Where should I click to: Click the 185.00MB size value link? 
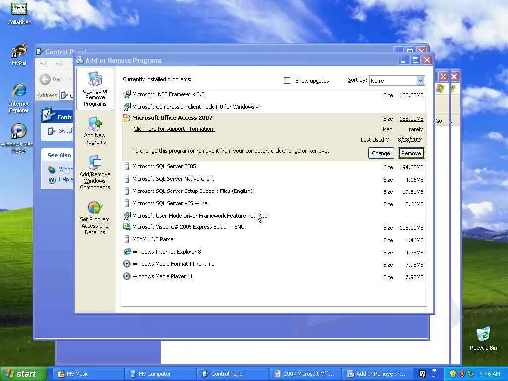pos(411,119)
